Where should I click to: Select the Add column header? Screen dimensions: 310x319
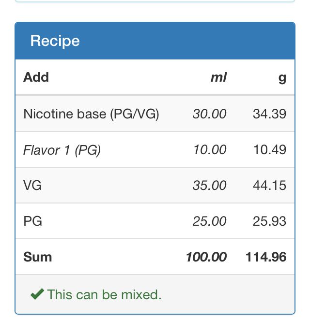click(x=36, y=77)
